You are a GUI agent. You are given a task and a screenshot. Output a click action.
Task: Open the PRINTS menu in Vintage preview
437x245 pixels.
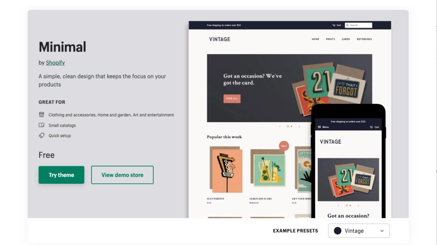331,39
